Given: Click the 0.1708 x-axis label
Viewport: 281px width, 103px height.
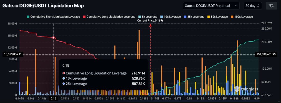Looking at the screenshot, I should (x=156, y=99).
